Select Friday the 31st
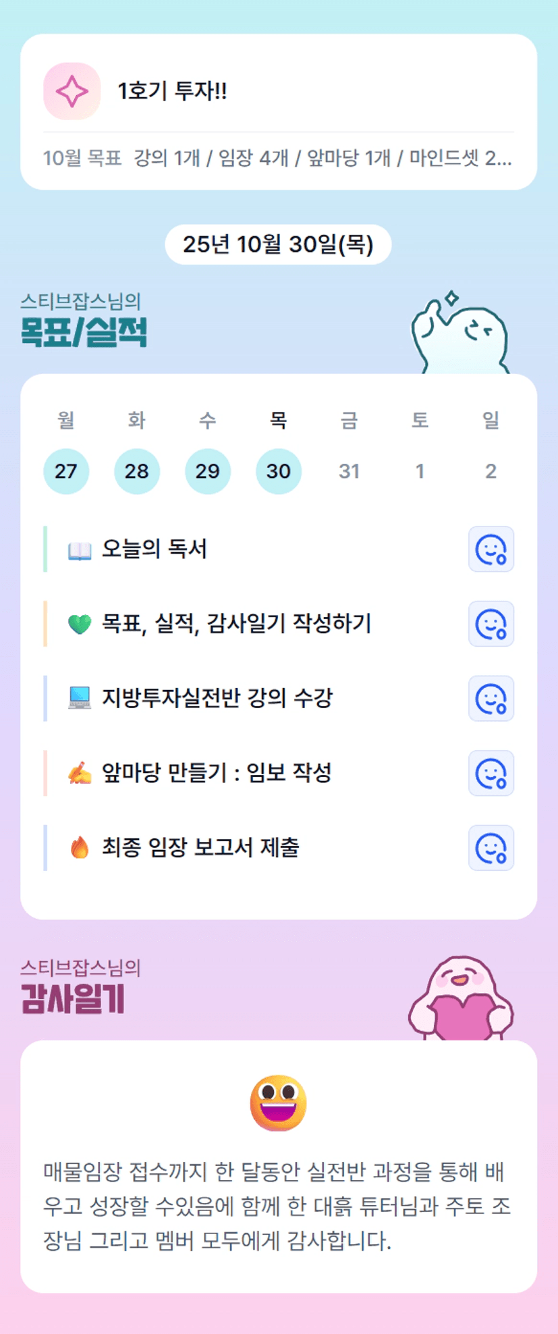The height and width of the screenshot is (1334, 558). [x=349, y=471]
